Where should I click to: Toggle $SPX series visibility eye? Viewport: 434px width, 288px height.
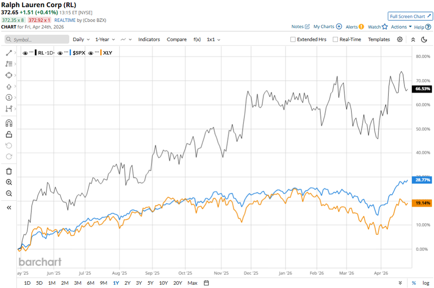(x=60, y=53)
